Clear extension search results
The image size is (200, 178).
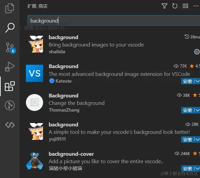click(185, 6)
